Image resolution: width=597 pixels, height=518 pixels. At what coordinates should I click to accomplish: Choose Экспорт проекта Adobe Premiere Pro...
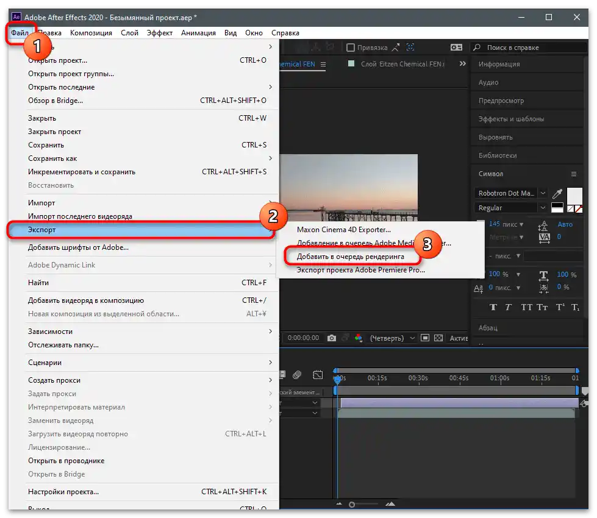pyautogui.click(x=360, y=270)
